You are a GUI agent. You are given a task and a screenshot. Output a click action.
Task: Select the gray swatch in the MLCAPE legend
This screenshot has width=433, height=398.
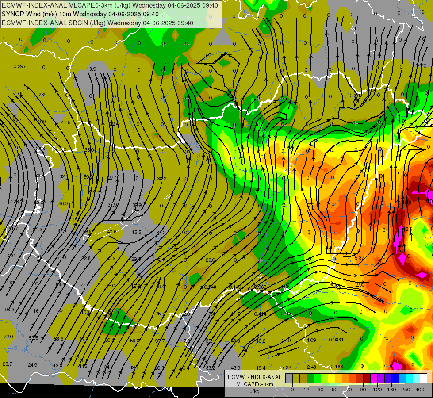[x=289, y=378]
